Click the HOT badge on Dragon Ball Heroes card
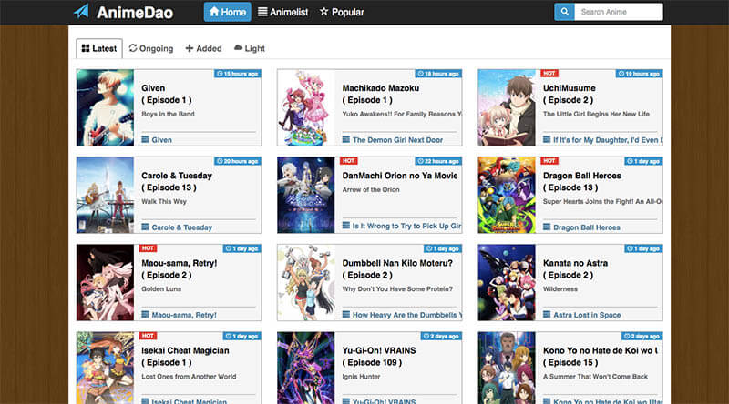The height and width of the screenshot is (404, 729). coord(549,161)
